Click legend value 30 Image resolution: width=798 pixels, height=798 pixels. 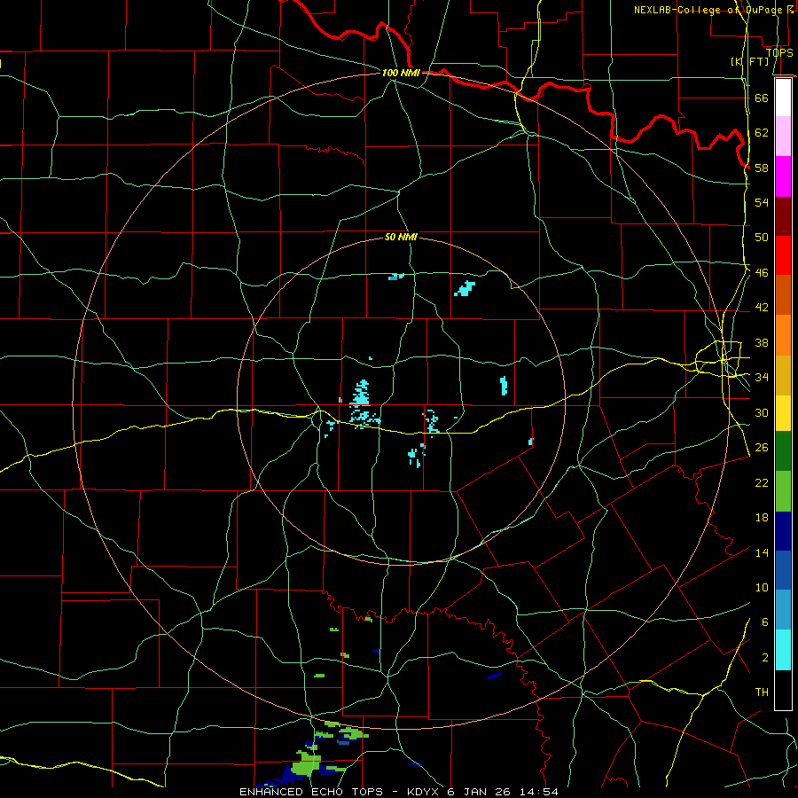(762, 412)
